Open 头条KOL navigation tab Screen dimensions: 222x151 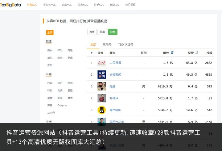coord(83,5)
